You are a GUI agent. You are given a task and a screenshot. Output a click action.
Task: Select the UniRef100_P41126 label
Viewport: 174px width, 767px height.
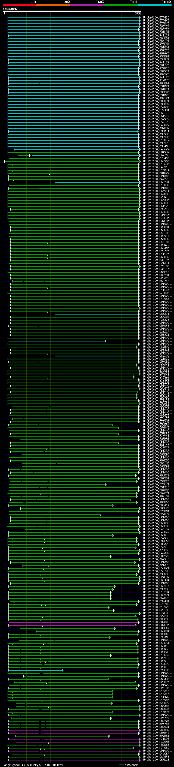click(156, 206)
